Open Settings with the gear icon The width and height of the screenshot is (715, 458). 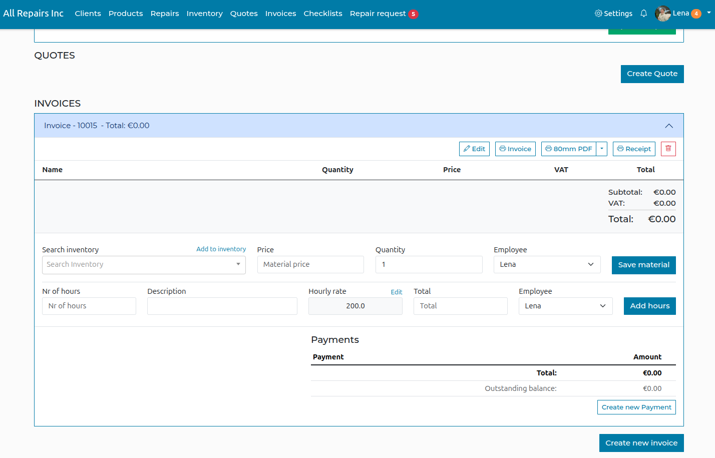pos(613,14)
